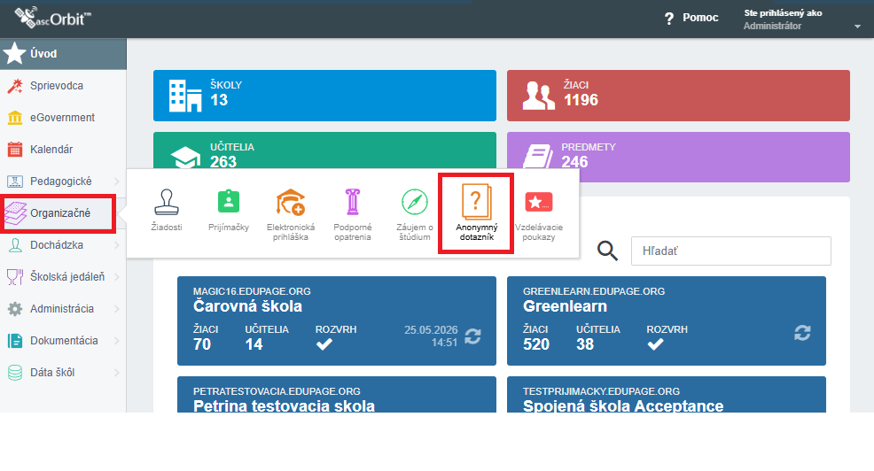874x471 pixels.
Task: Expand the Administrácia submenu arrow
Action: (116, 308)
